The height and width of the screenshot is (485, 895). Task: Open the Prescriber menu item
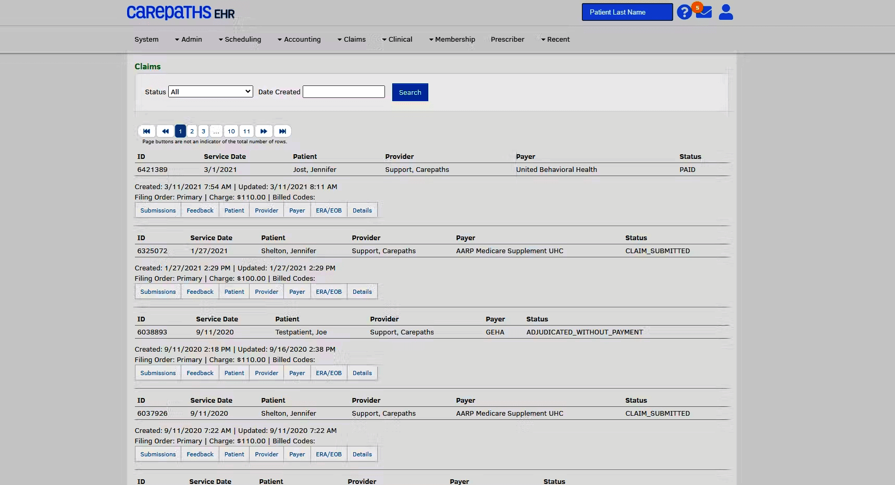(507, 39)
